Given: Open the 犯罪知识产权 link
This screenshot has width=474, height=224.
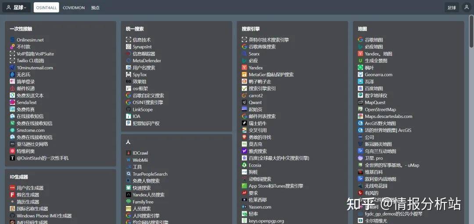Looking at the screenshot, I should click(x=146, y=123).
